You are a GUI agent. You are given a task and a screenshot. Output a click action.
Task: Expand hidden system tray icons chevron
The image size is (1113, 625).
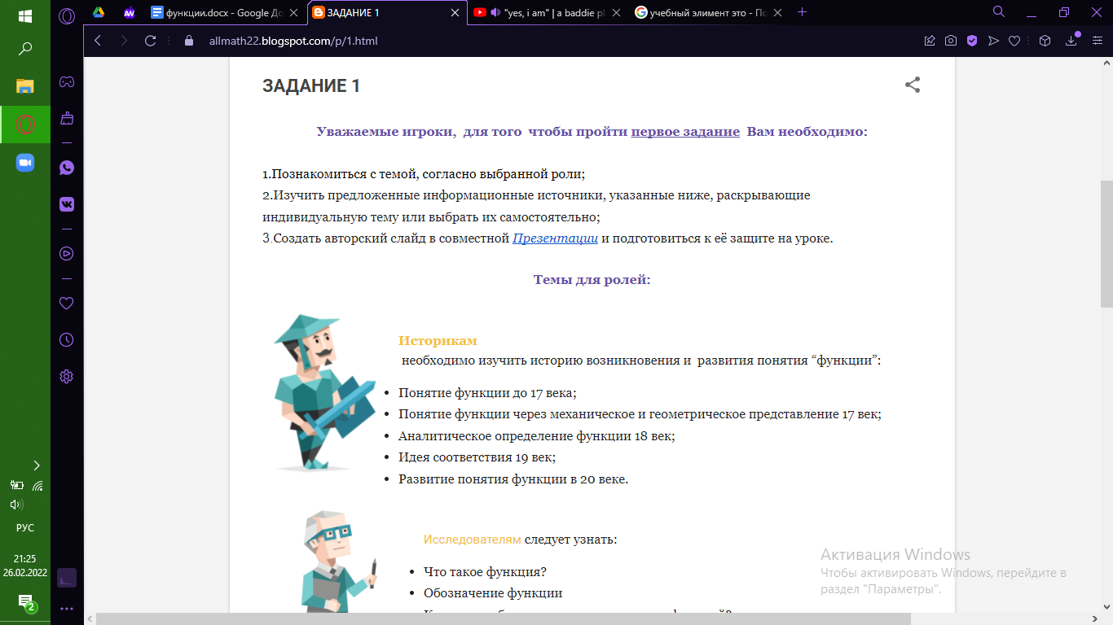[36, 465]
